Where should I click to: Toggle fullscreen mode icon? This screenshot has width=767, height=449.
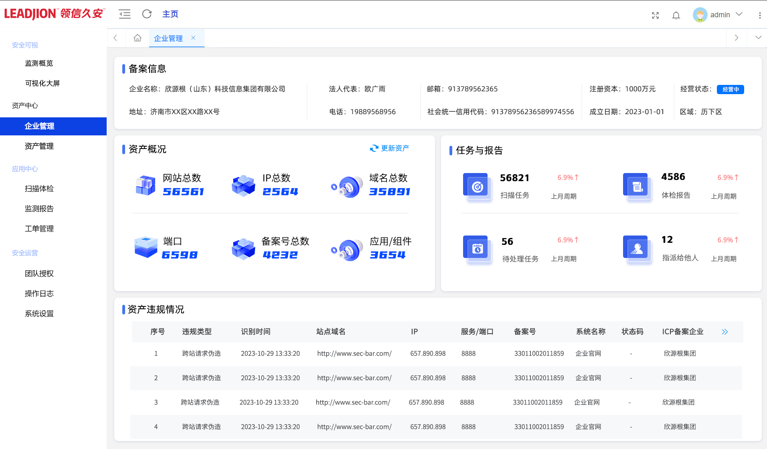click(655, 15)
